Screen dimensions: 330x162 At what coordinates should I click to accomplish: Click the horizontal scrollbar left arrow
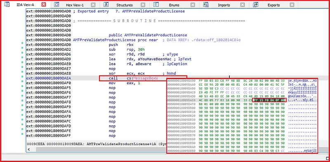(29, 149)
